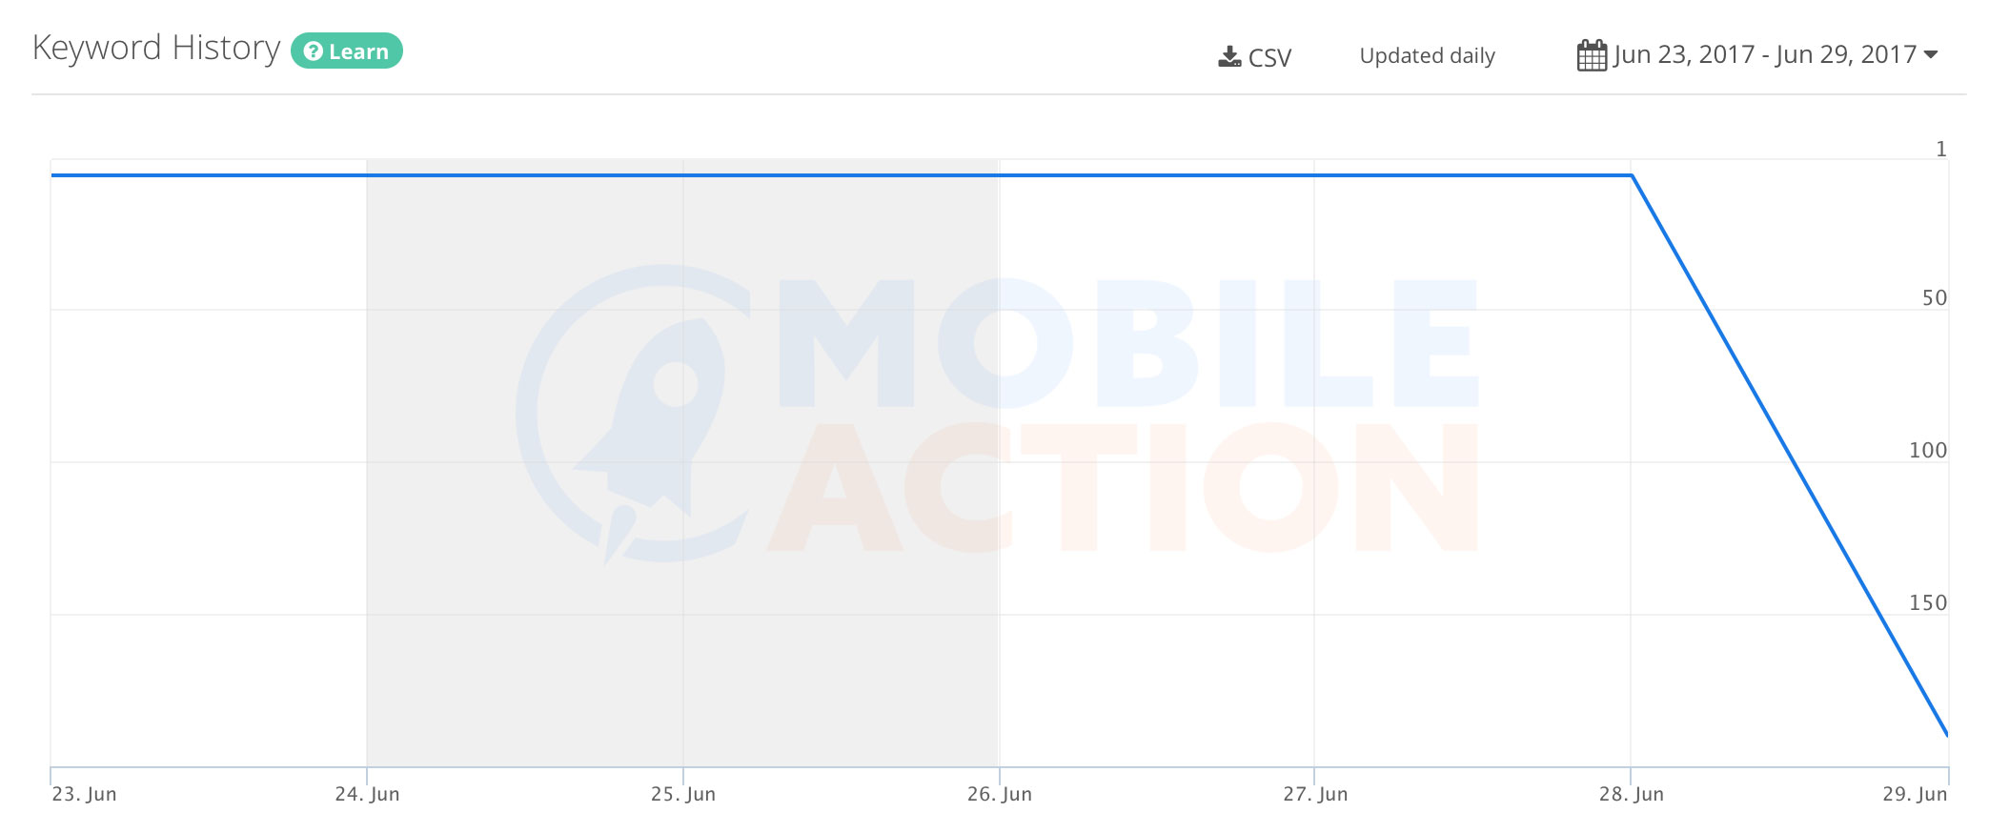Screen dimensions: 1989x833
Task: Click the gray shaded weekend region
Action: (x=683, y=463)
